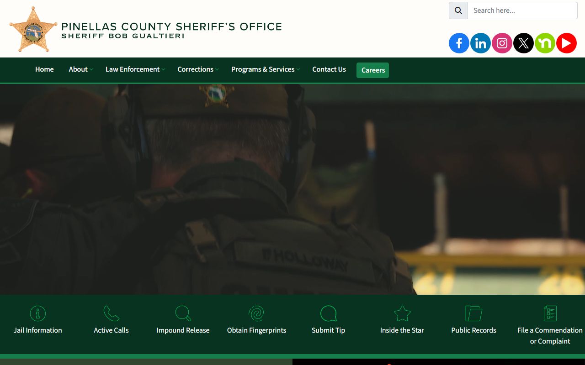
Task: Expand the Law Enforcement dropdown chevron
Action: [164, 69]
